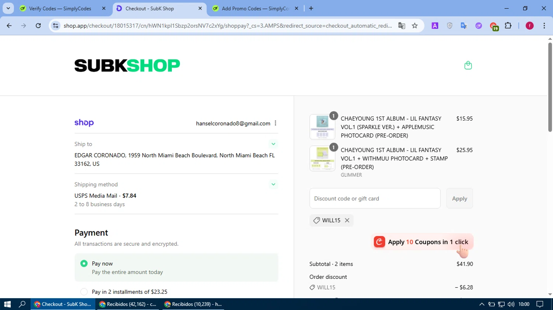Switch to Verify Codes — SimplyCodes tab
The image size is (553, 310).
click(x=60, y=8)
